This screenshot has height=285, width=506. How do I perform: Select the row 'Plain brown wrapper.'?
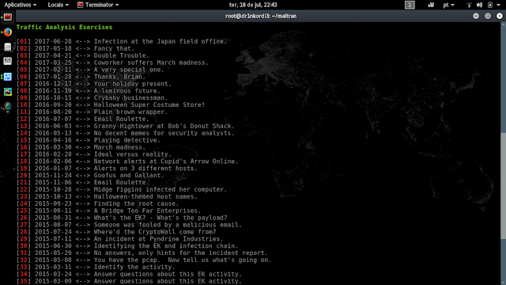tap(92, 112)
